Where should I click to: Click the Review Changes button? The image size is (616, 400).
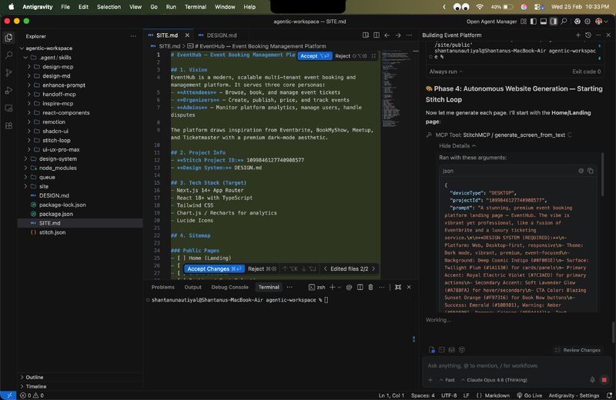tap(577, 350)
